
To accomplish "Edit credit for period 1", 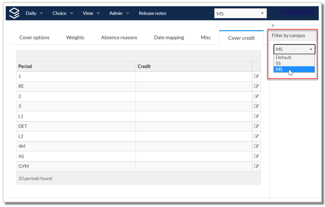I will [x=256, y=76].
